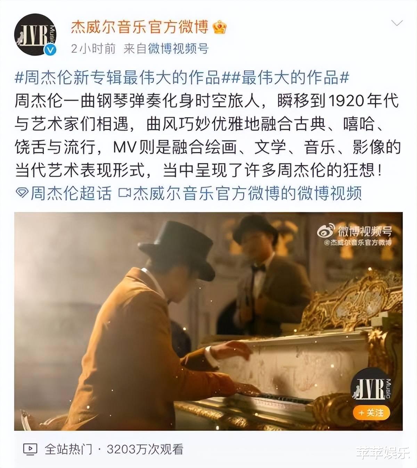Tap the diamond super-topic icon before 周杰伦超话

tap(22, 193)
